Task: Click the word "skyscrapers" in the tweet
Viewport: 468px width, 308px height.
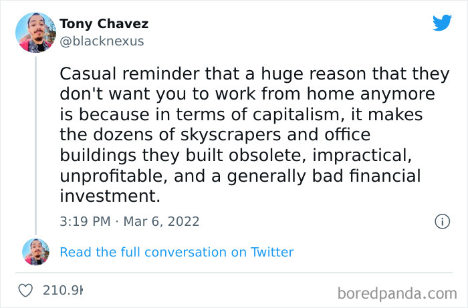Action: point(231,135)
